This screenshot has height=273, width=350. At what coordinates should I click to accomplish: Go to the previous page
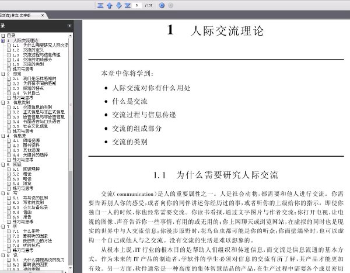[110, 5]
